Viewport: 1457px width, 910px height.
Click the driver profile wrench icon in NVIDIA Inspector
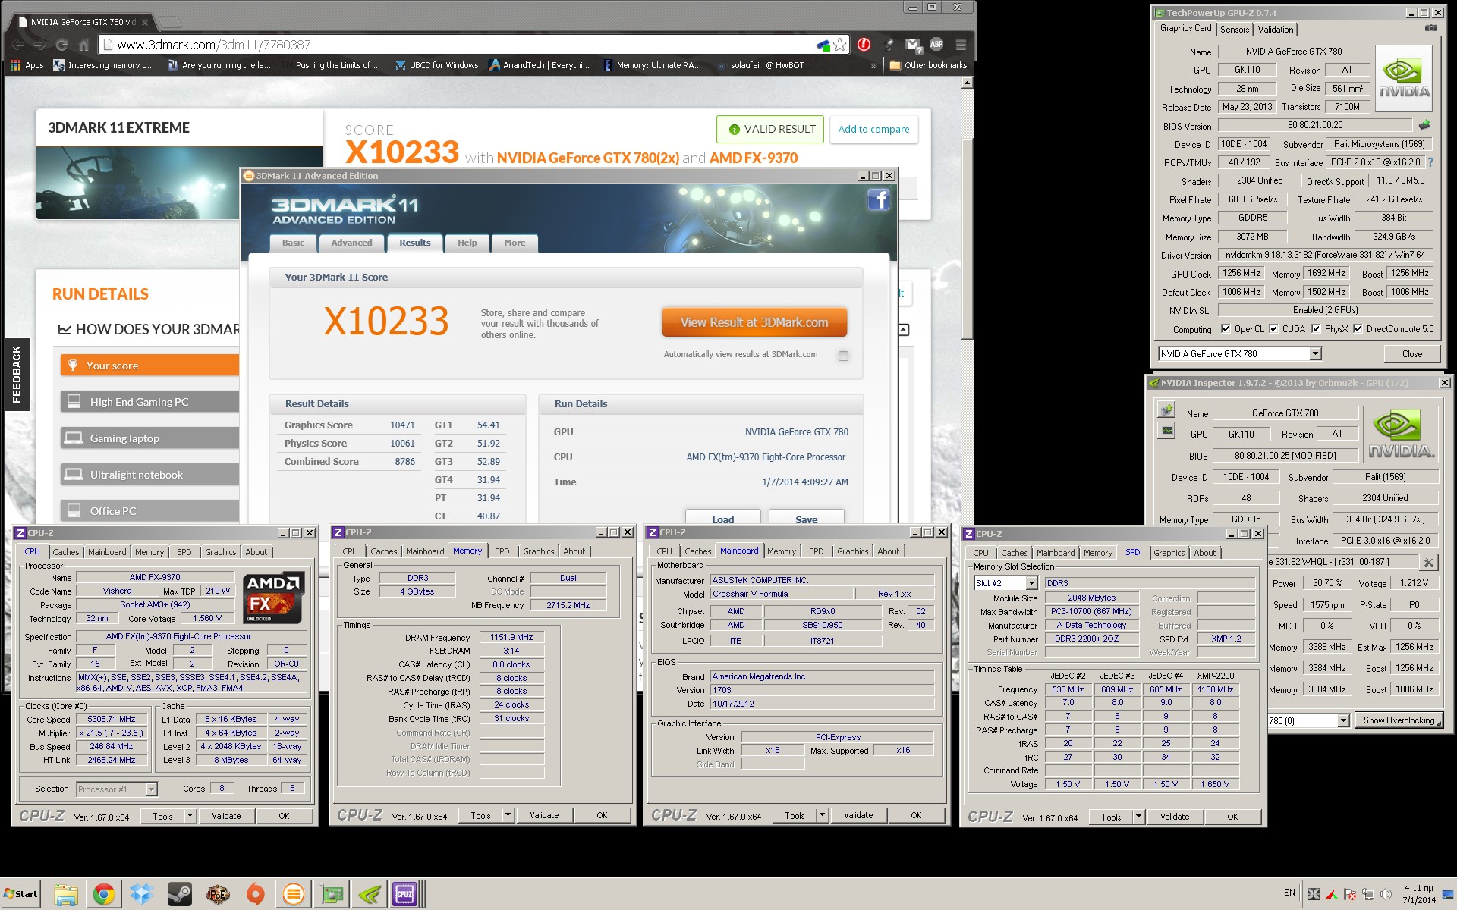tap(1428, 562)
